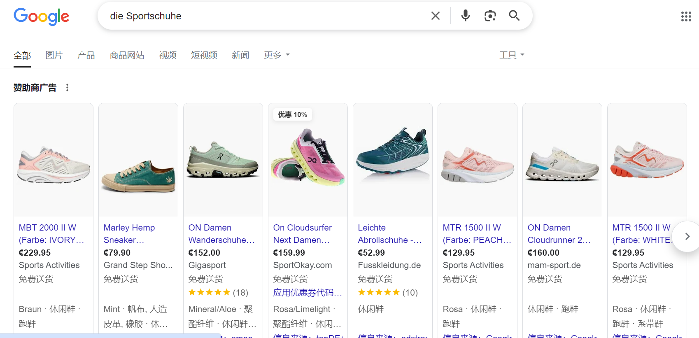Switch to the 产品 tab
This screenshot has height=338, width=699.
[86, 55]
